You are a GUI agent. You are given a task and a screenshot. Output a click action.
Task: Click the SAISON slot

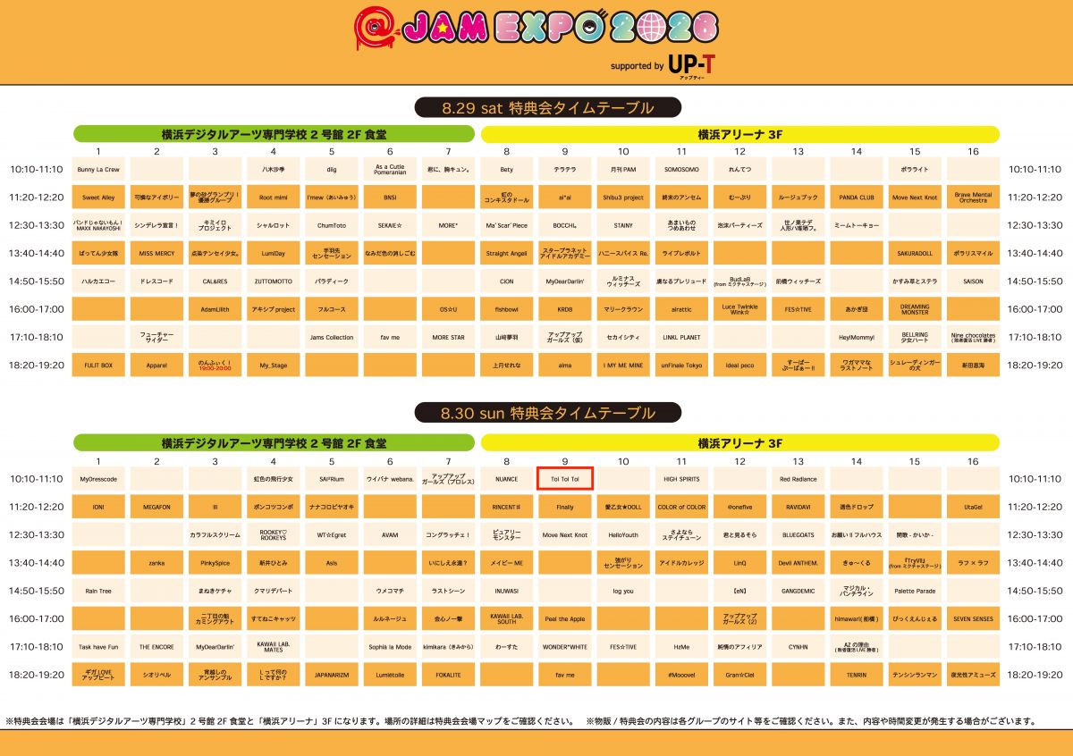point(973,281)
